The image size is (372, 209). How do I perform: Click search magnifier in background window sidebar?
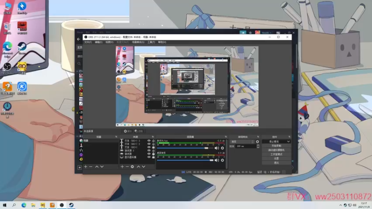(x=79, y=64)
